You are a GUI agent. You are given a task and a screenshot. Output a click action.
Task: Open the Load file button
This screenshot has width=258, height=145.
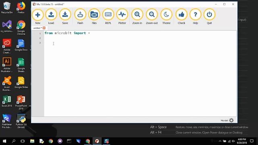pos(51,17)
